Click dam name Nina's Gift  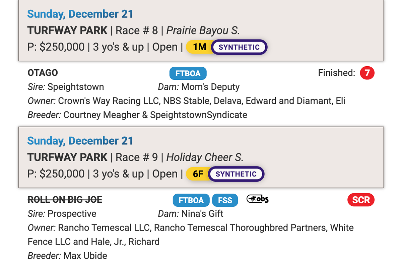pyautogui.click(x=202, y=214)
